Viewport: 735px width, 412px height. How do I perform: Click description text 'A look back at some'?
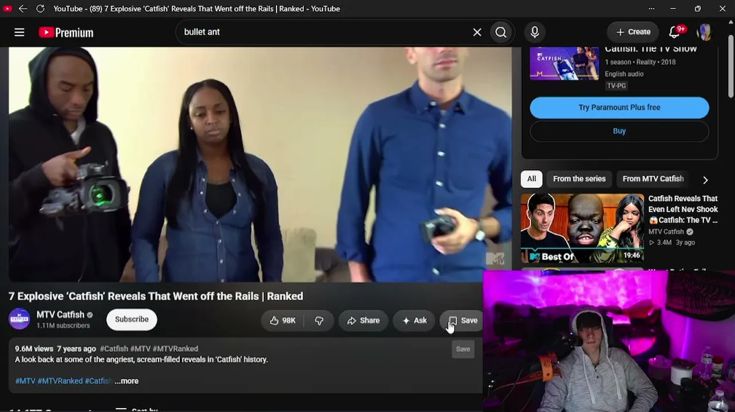tap(141, 359)
